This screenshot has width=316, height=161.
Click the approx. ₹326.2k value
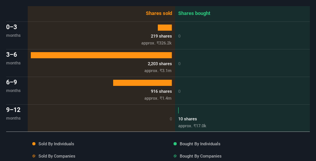(x=157, y=43)
